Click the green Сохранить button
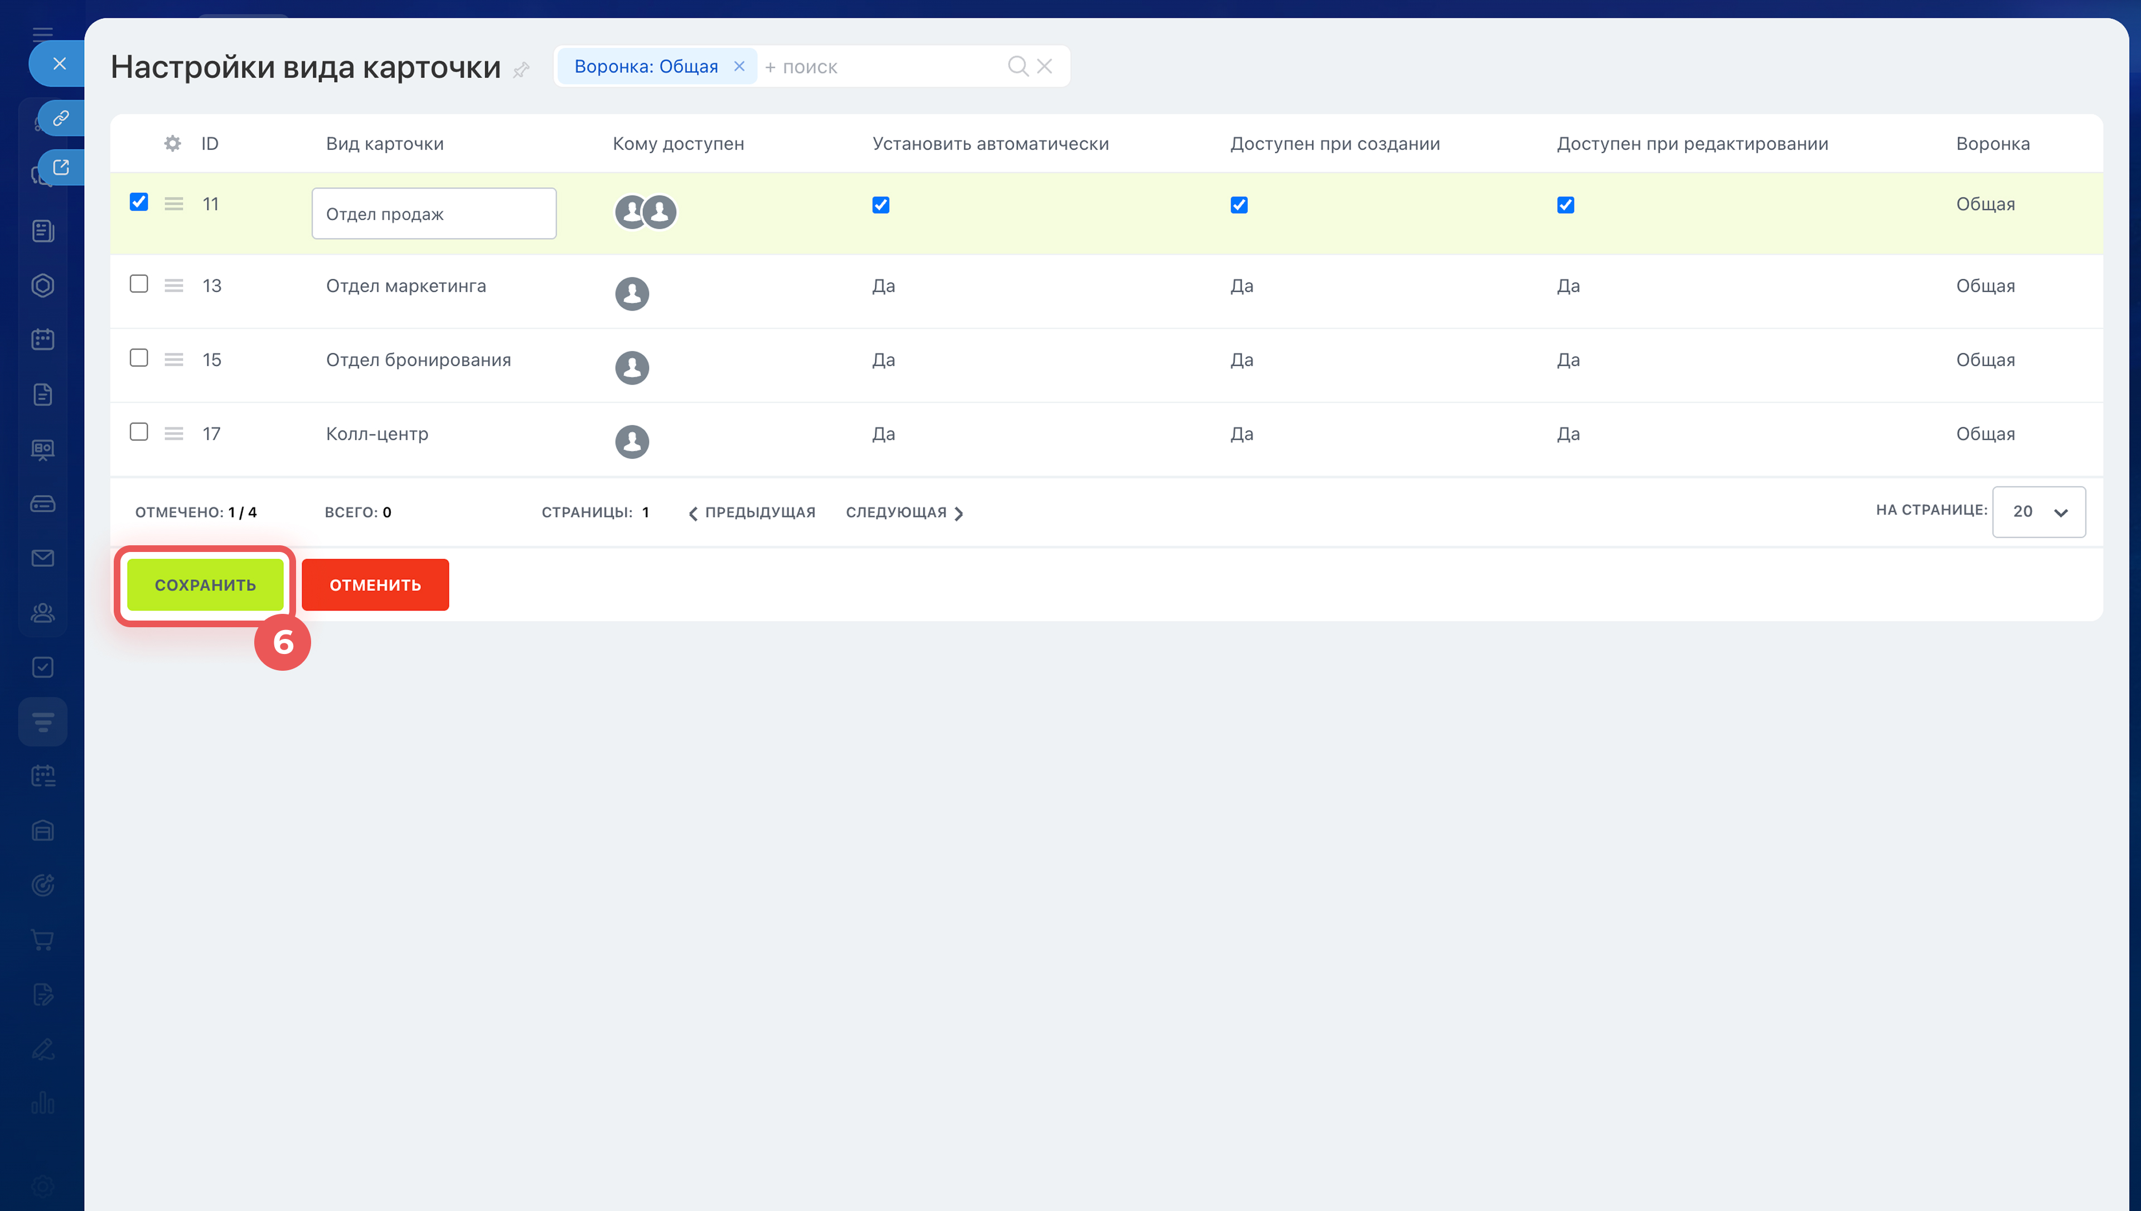This screenshot has height=1211, width=2141. 205,585
